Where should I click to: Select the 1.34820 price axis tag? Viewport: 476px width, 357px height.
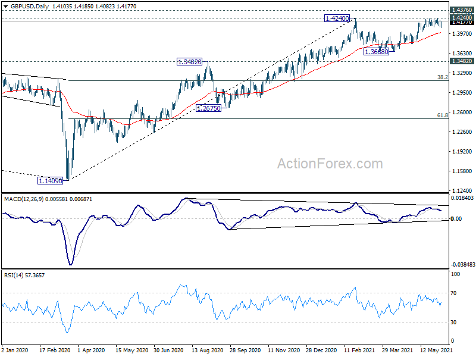(462, 61)
